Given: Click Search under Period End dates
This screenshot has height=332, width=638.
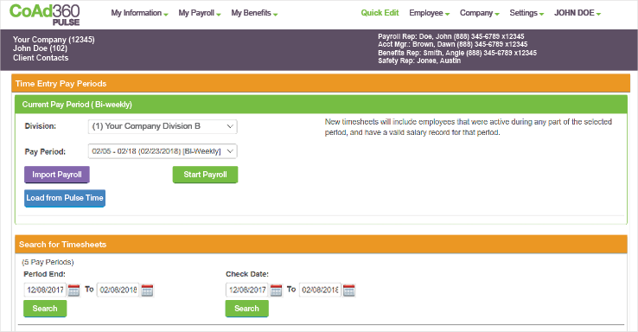Looking at the screenshot, I should pos(45,309).
